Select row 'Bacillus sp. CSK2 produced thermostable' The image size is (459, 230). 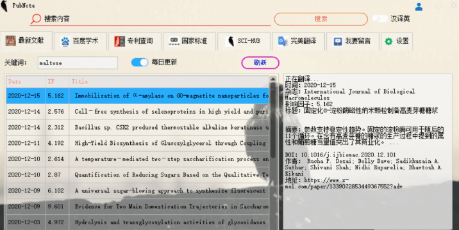138,127
